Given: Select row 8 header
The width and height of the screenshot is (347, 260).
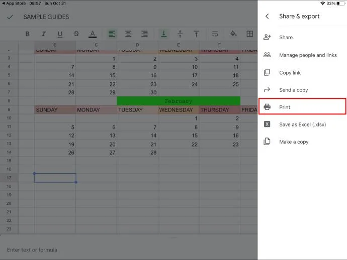Looking at the screenshot, I should tap(9, 101).
